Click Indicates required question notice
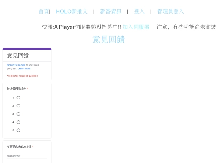 coord(22,76)
